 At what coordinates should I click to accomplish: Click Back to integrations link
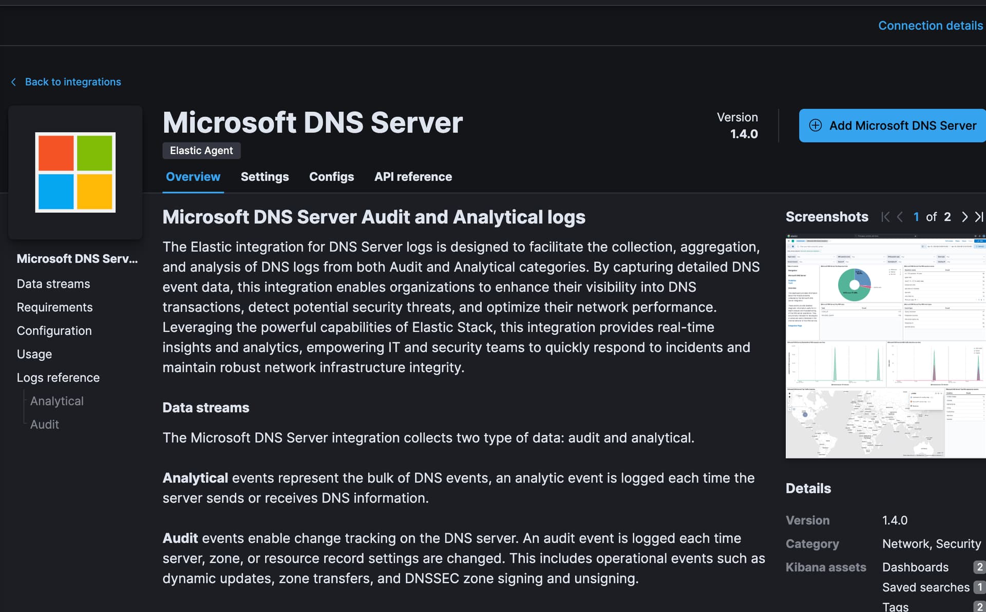click(73, 82)
